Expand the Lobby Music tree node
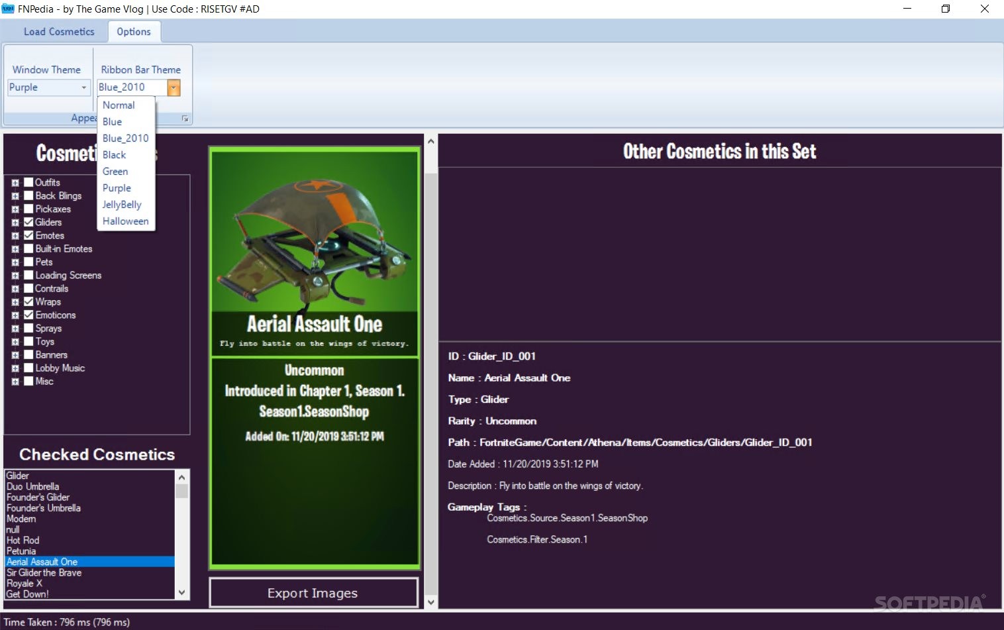Viewport: 1004px width, 630px height. (x=15, y=368)
